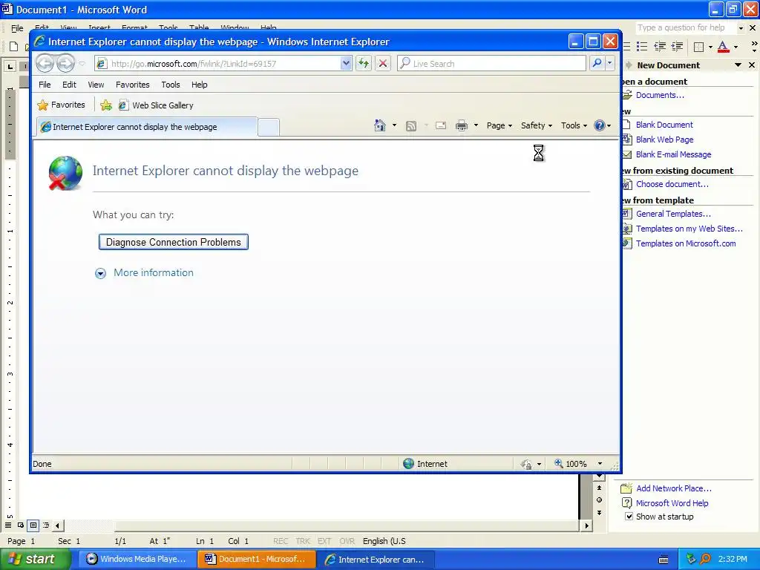Click the Print icon in IE command bar
The width and height of the screenshot is (760, 570).
click(x=462, y=126)
